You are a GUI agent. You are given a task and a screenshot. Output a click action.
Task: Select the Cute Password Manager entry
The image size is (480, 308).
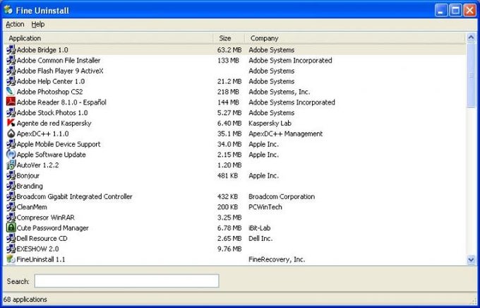pyautogui.click(x=53, y=227)
